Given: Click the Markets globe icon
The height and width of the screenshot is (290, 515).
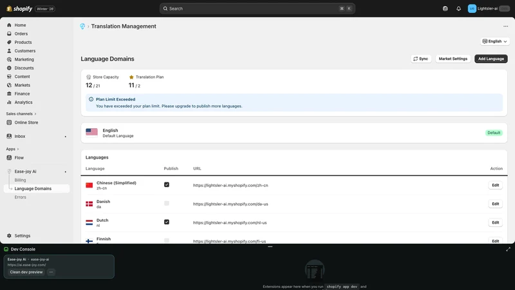Looking at the screenshot, I should click(x=9, y=85).
